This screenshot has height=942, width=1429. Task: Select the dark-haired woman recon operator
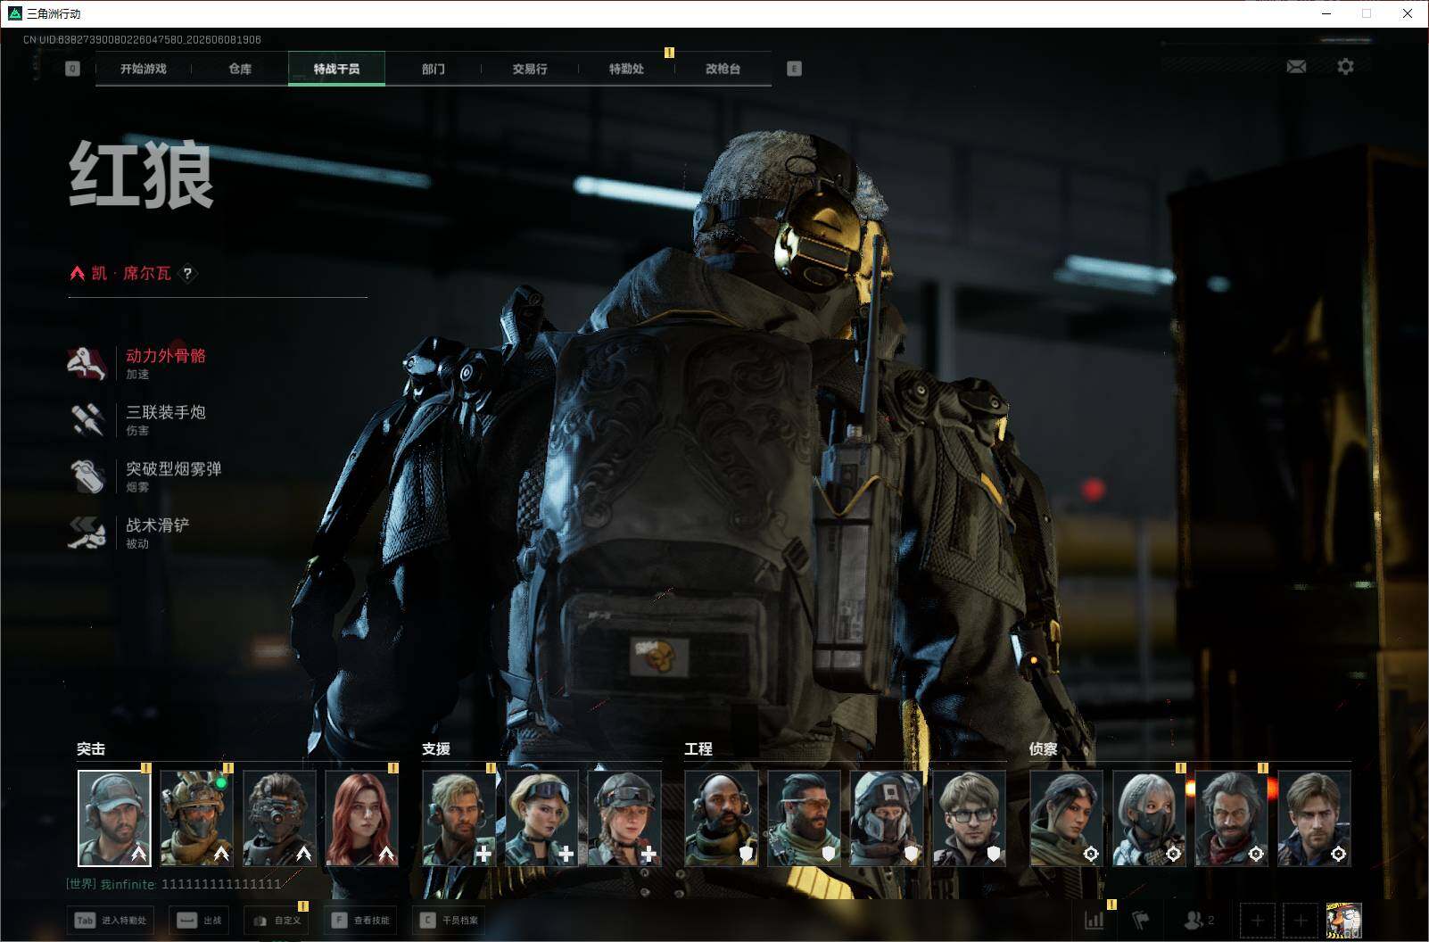(x=1066, y=818)
